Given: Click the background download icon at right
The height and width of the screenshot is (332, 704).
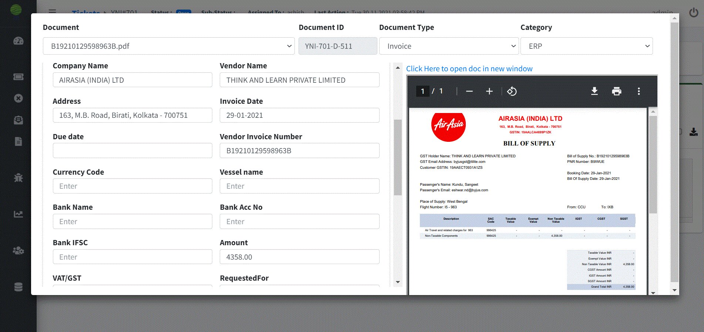Looking at the screenshot, I should click(693, 132).
